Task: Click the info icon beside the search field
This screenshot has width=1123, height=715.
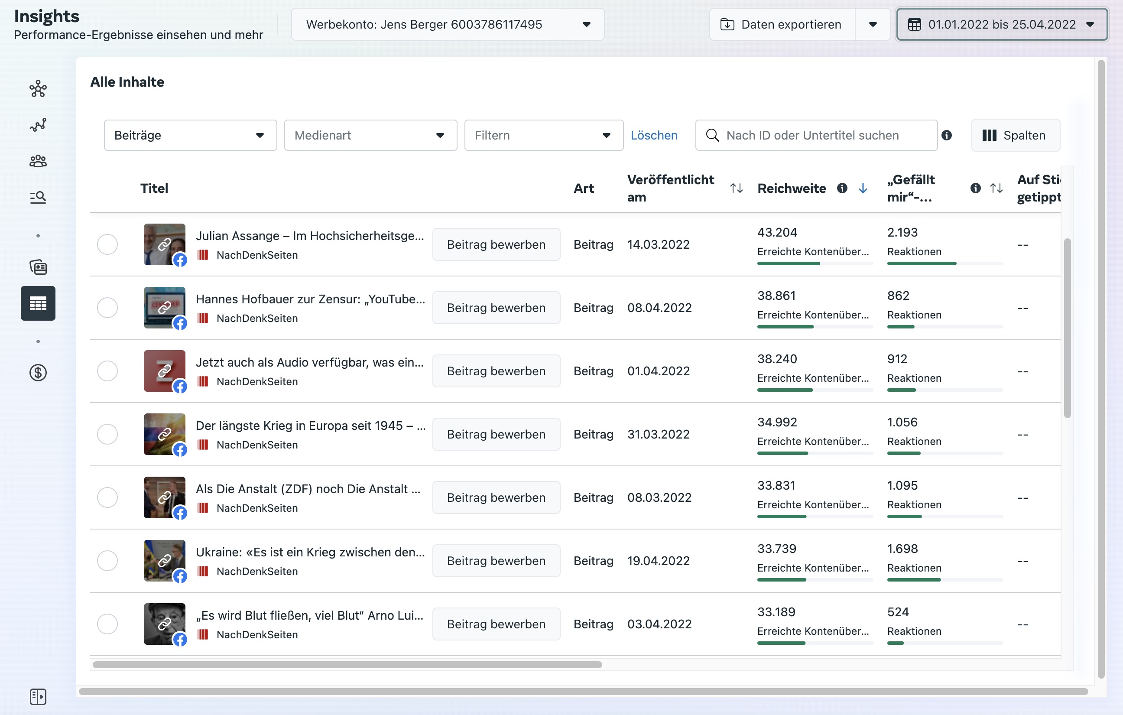Action: tap(946, 135)
